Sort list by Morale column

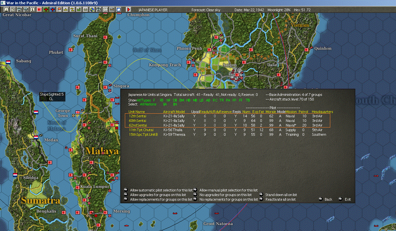(x=271, y=112)
